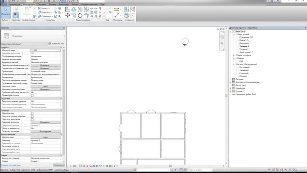
Task: Open the steering wheel on navigation bar
Action: (x=222, y=37)
